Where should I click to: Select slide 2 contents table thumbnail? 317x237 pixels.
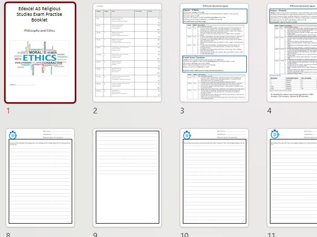[127, 53]
